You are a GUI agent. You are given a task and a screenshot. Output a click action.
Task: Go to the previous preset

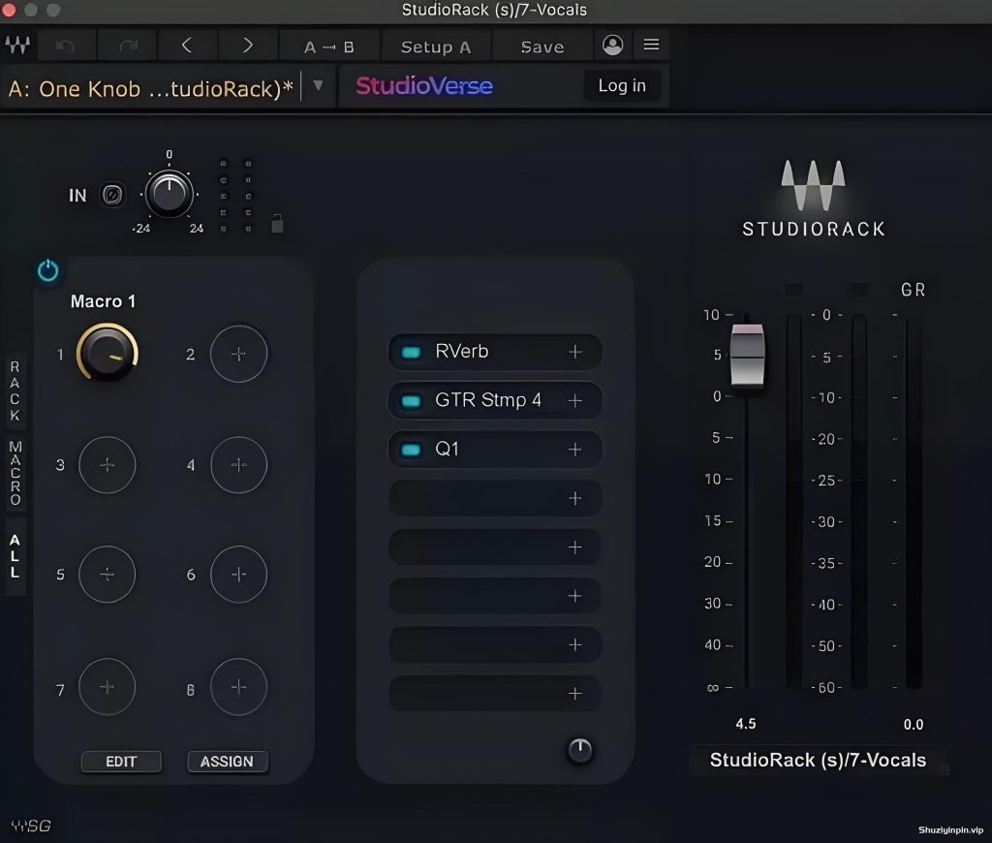pos(187,46)
